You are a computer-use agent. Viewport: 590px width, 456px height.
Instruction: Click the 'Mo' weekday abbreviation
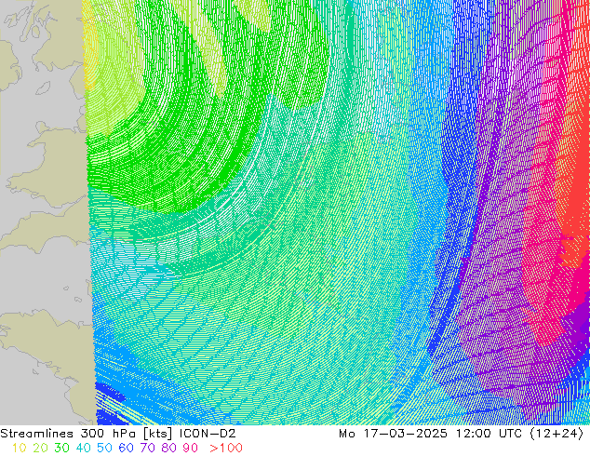(x=347, y=434)
